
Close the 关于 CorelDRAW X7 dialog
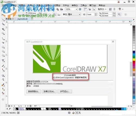[x=113, y=42]
